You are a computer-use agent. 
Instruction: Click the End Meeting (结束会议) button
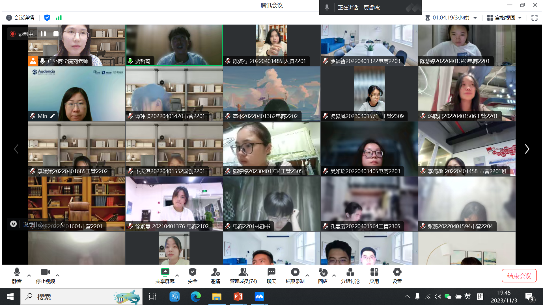tap(519, 276)
